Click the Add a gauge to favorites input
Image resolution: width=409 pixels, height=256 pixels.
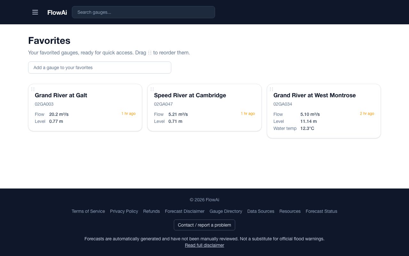tap(100, 68)
